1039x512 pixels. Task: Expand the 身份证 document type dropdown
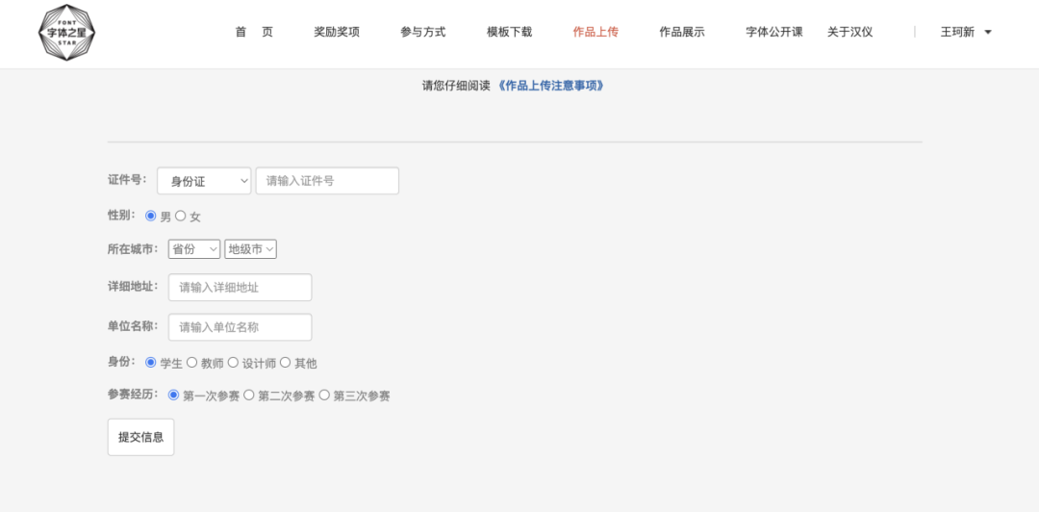point(204,181)
